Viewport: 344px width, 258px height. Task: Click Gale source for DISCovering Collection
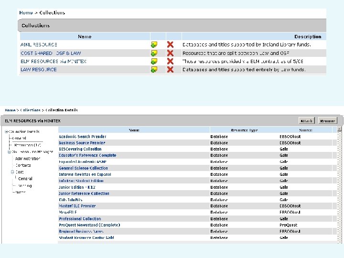(284, 149)
